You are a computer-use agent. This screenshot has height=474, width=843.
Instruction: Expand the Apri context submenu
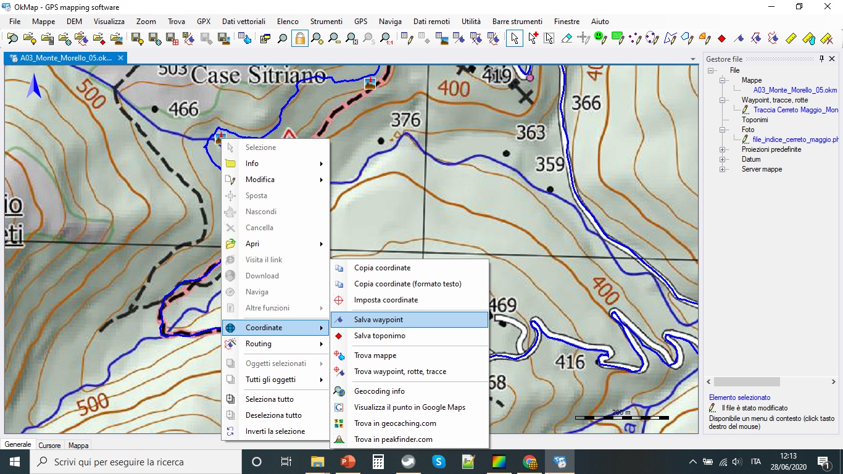(275, 244)
